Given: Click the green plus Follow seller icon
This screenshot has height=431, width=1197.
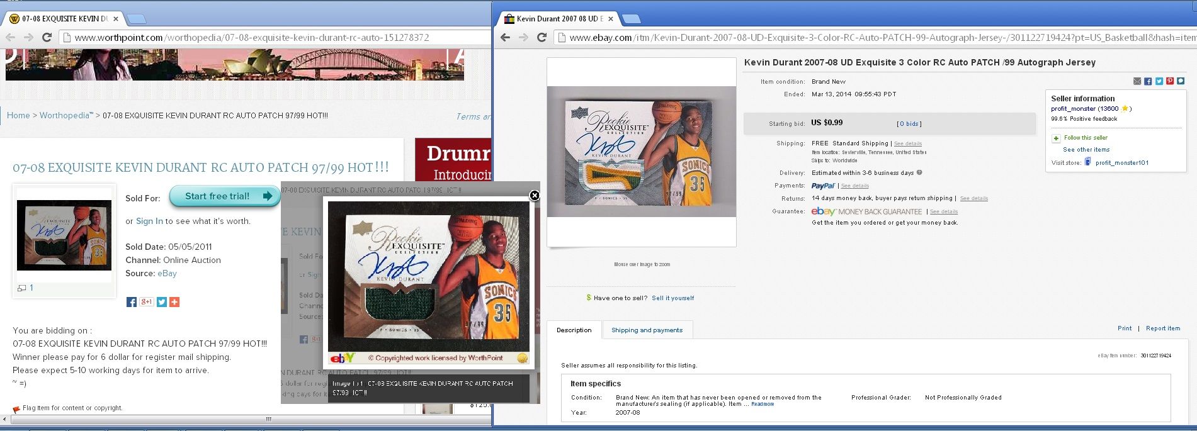Looking at the screenshot, I should 1056,138.
